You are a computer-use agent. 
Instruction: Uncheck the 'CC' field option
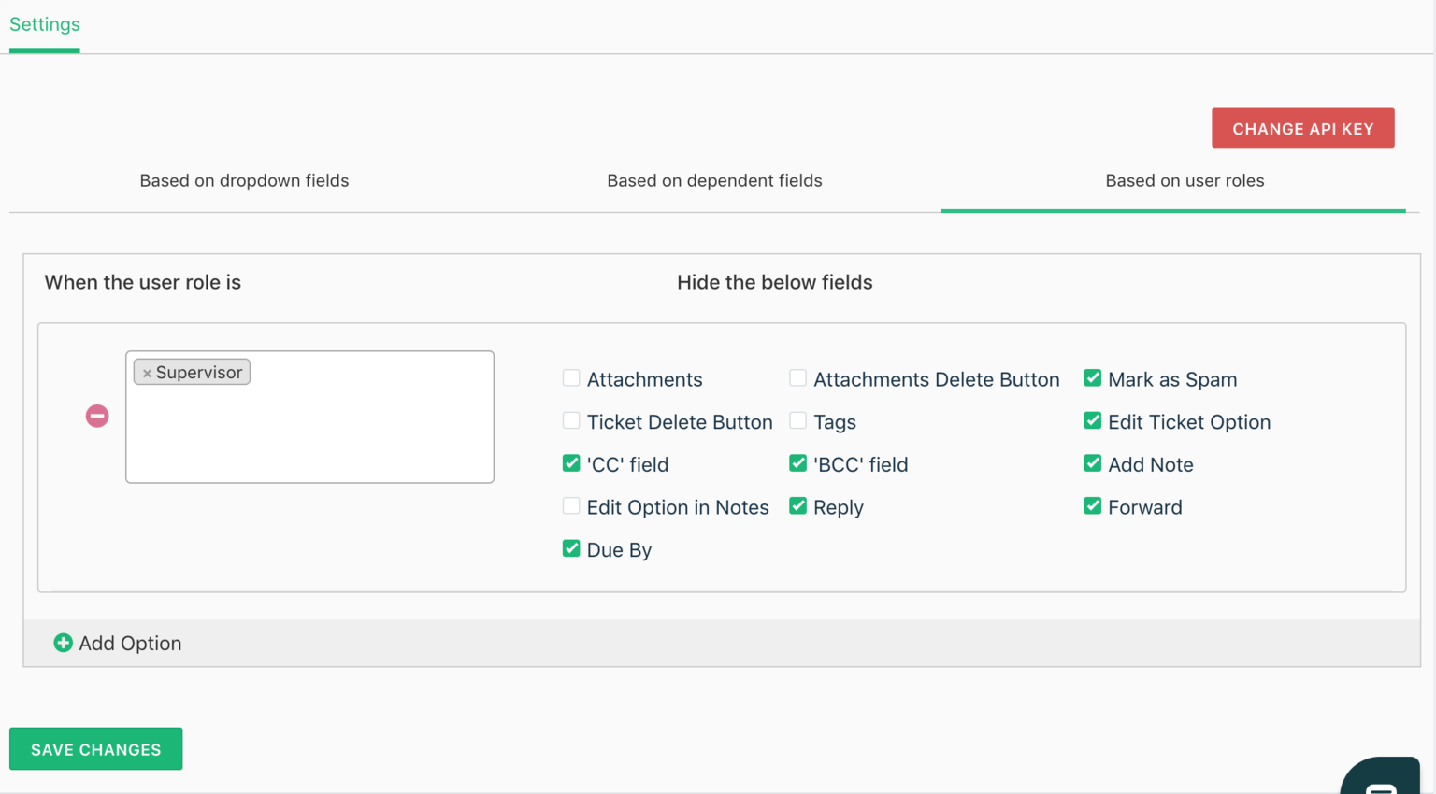coord(571,462)
